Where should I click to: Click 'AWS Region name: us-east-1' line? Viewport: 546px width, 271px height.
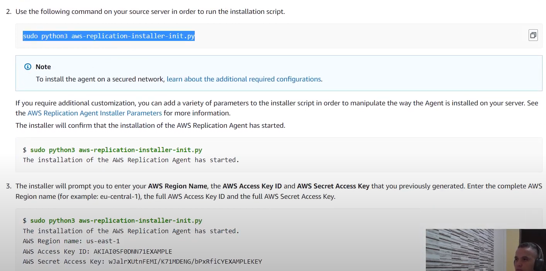coord(71,241)
